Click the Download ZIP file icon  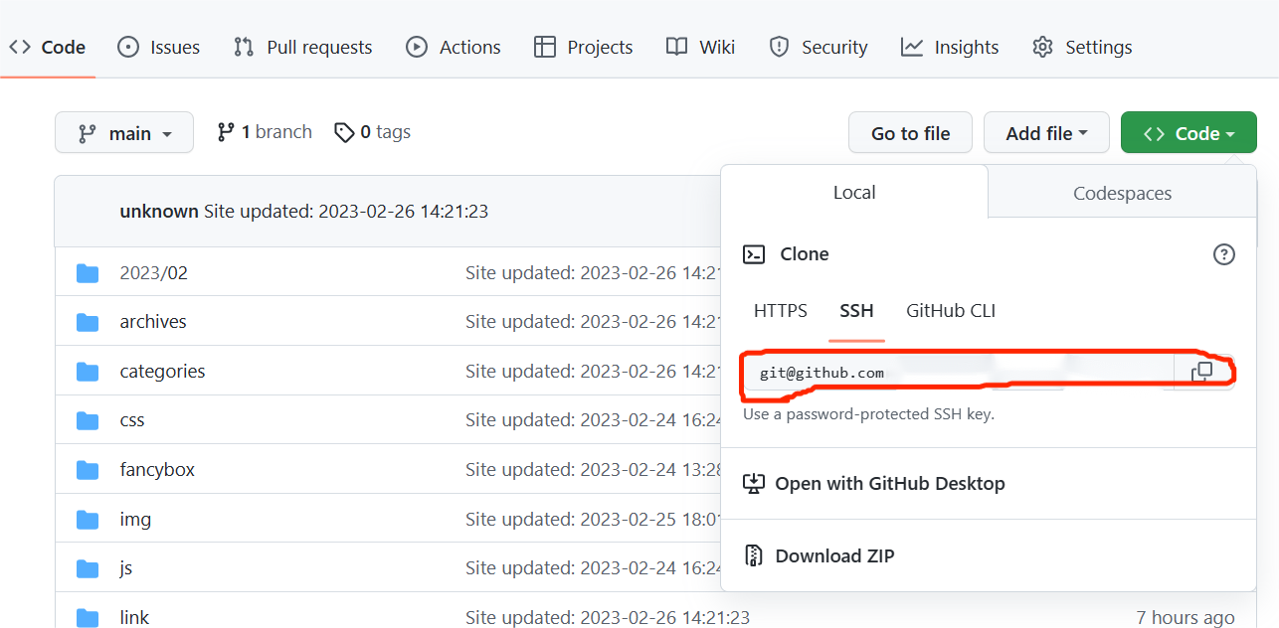click(754, 555)
